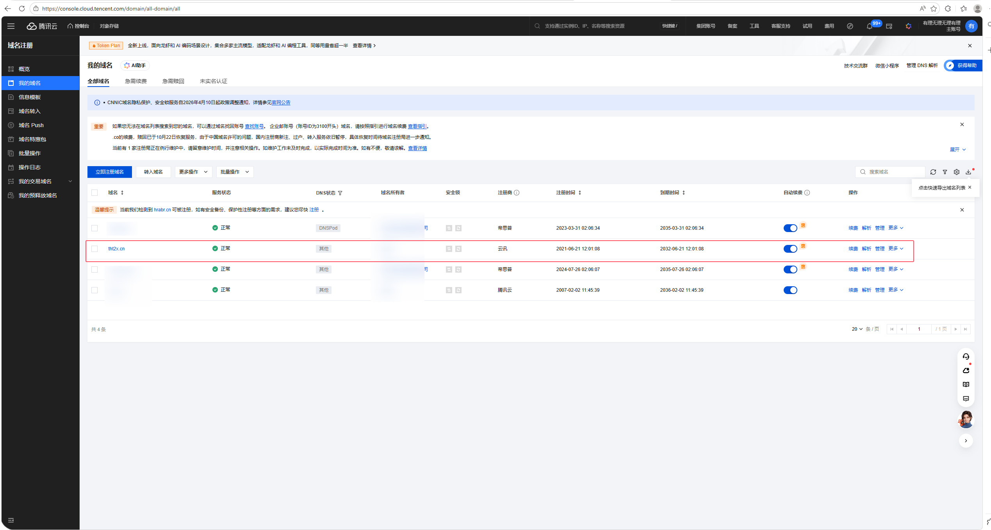Change the 20 条/页 page size selector
991x530 pixels.
pyautogui.click(x=857, y=329)
